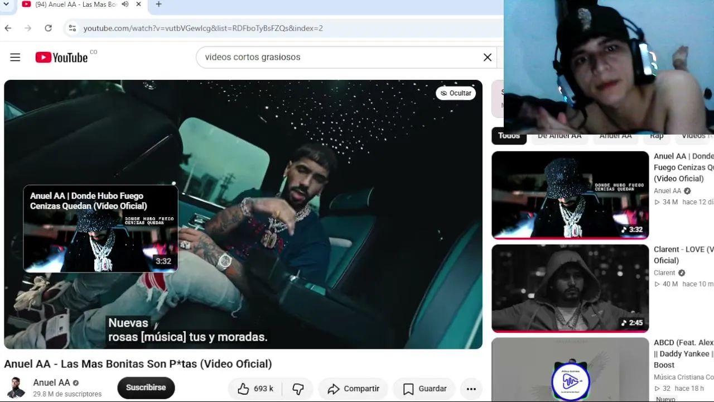Go to YouTube home via logo

click(x=61, y=57)
